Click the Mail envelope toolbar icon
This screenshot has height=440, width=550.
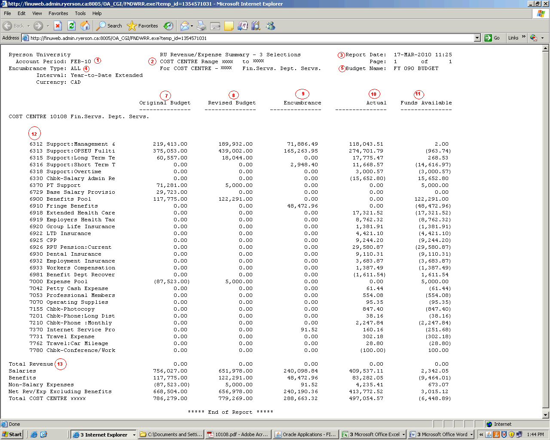pyautogui.click(x=184, y=26)
